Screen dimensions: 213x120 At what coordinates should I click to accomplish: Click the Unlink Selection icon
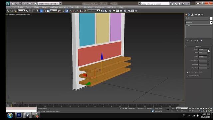pos(12,11)
